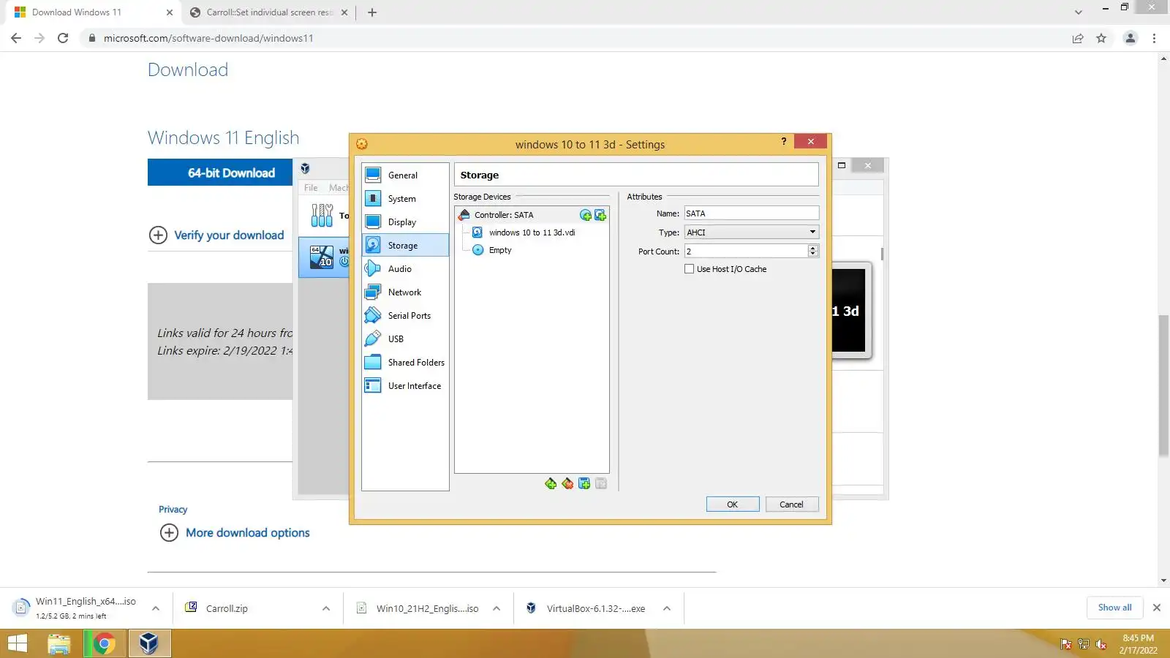Cancel the Settings dialog
The width and height of the screenshot is (1170, 658).
791,504
